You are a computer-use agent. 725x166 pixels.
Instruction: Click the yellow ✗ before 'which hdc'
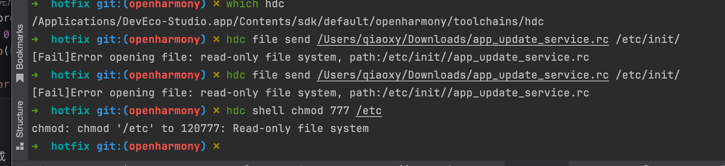(x=217, y=4)
